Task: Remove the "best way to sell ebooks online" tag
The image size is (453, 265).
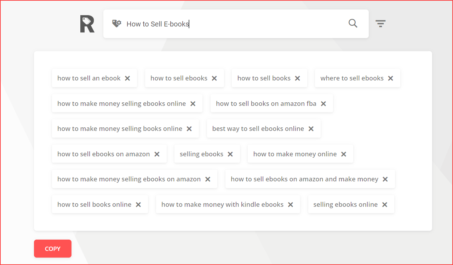Action: pos(311,129)
